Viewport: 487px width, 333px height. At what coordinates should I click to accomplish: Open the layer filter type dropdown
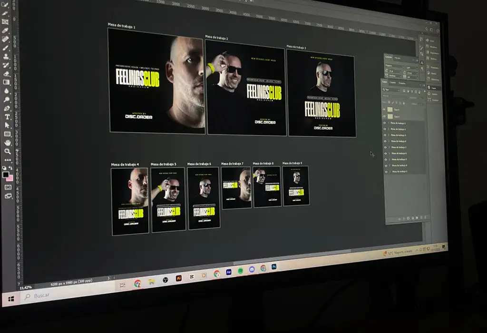391,89
